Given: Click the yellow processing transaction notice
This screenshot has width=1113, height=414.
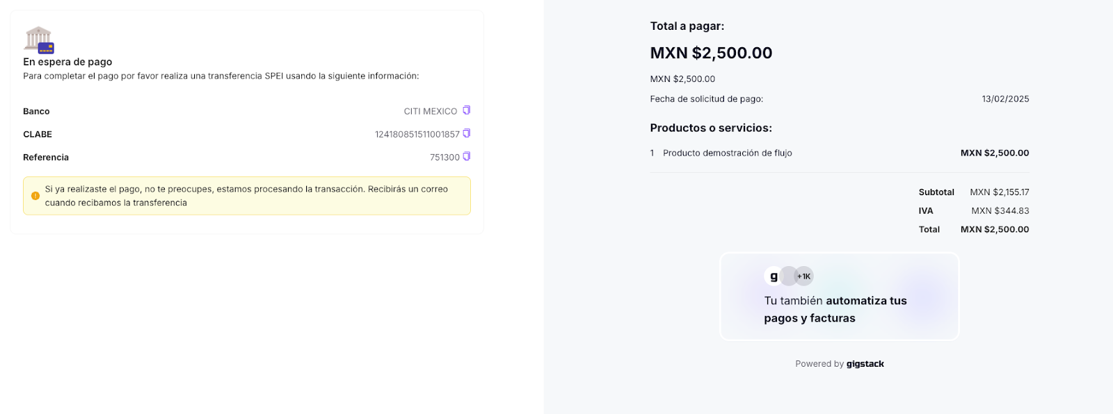Looking at the screenshot, I should tap(247, 196).
